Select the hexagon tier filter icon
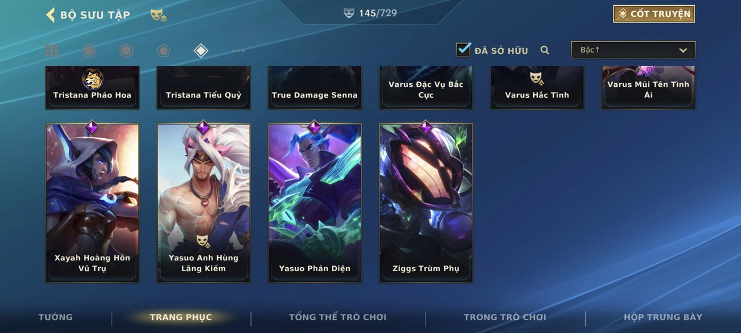 tap(126, 51)
